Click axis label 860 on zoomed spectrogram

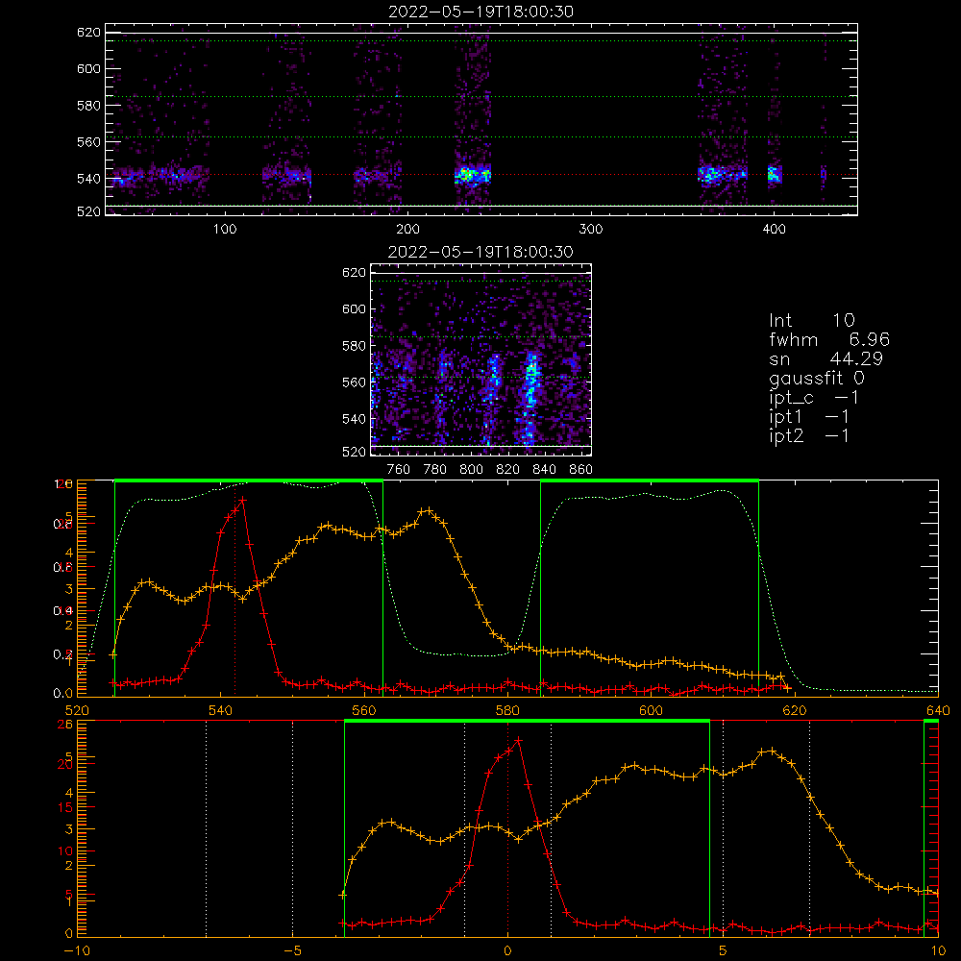(581, 470)
